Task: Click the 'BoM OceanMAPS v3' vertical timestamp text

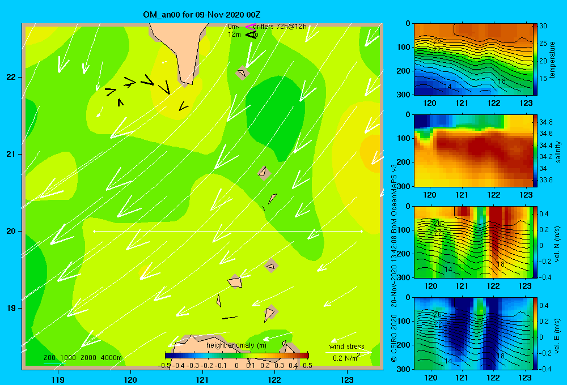Action: (x=394, y=199)
